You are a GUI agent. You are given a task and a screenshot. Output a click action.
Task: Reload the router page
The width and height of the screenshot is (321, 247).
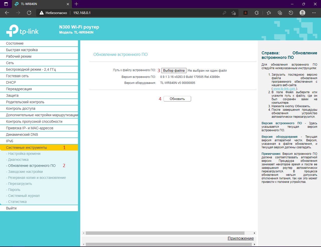pos(29,13)
